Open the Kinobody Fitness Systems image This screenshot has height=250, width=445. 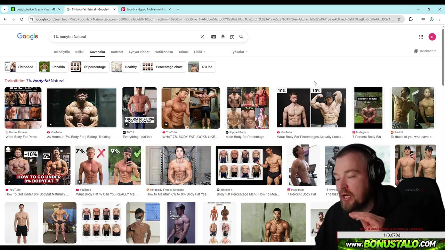click(x=178, y=165)
